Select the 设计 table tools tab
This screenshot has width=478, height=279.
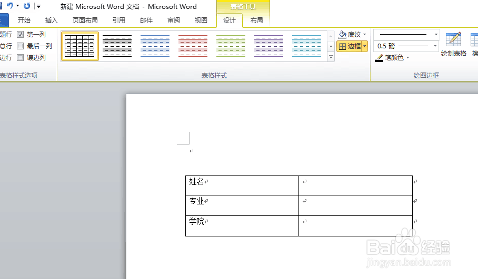pos(229,20)
